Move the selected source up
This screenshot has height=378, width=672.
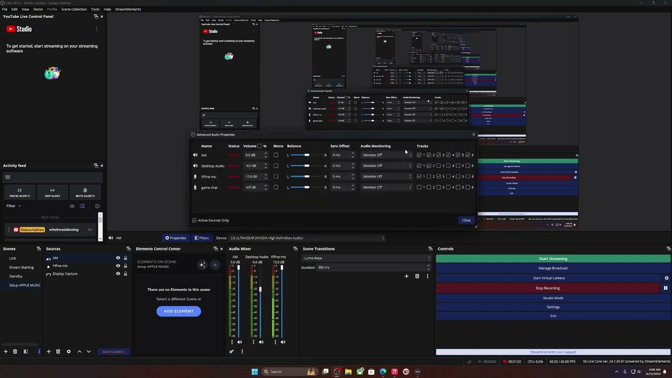pos(79,352)
